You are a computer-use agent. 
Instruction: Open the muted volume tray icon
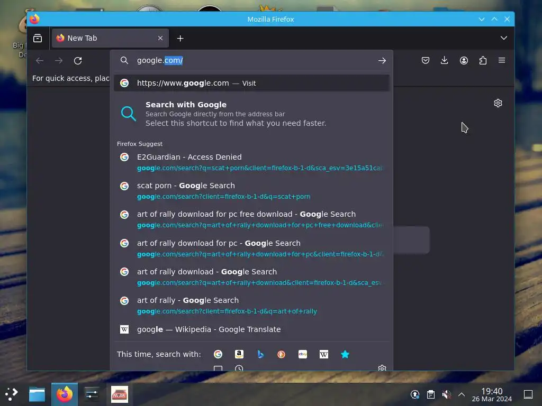tap(446, 394)
